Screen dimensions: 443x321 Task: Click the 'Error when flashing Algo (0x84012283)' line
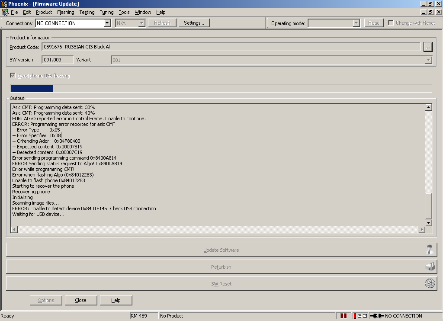(53, 175)
